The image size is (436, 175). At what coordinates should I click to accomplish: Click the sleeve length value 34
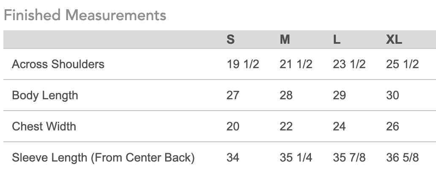(x=233, y=158)
